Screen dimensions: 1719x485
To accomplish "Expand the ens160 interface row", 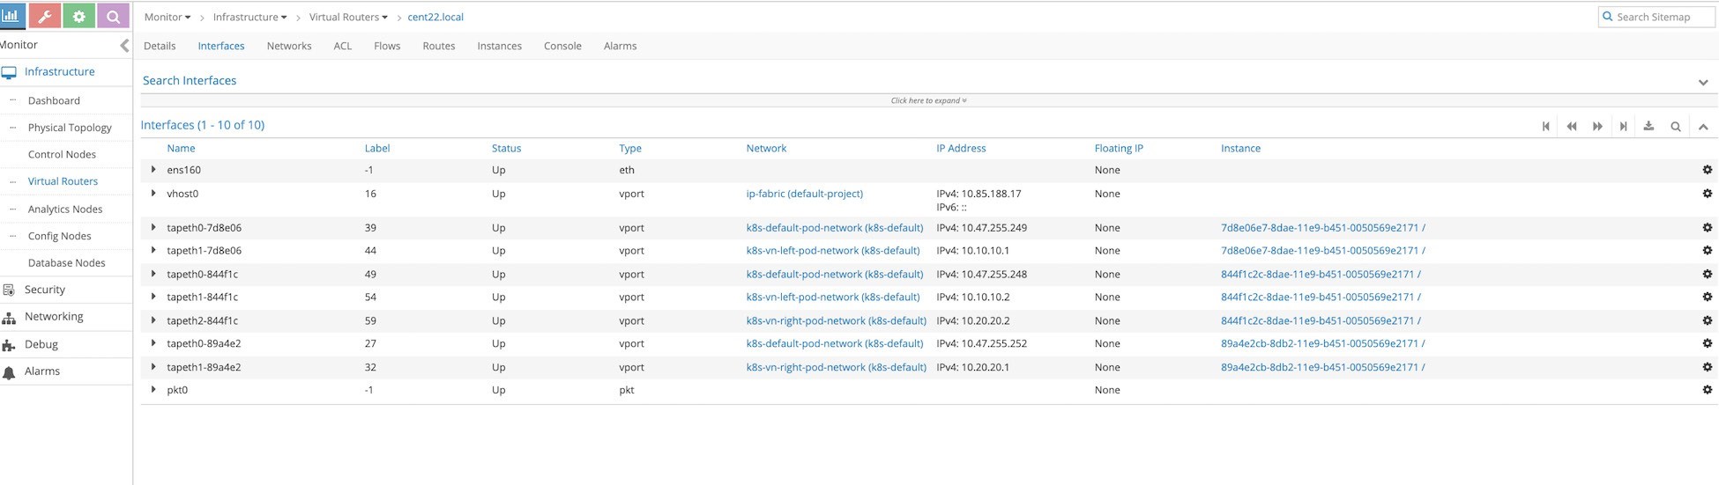I will pyautogui.click(x=153, y=169).
